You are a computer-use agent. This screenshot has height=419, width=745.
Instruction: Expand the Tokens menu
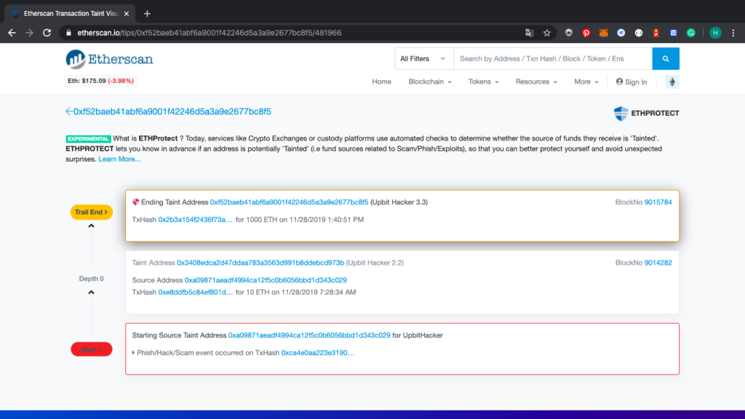(483, 81)
